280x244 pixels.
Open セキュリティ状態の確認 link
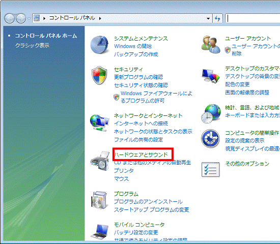[x=141, y=85]
